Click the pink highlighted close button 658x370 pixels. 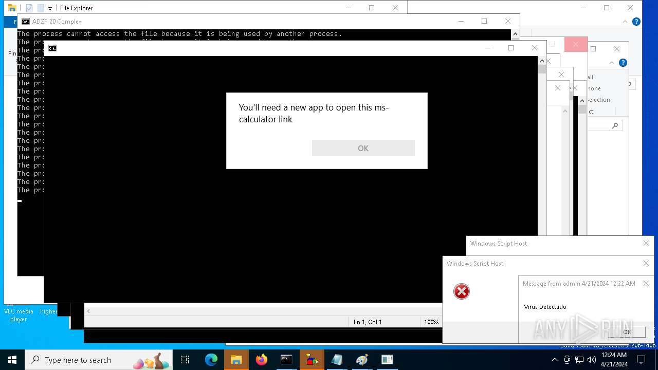coord(576,44)
